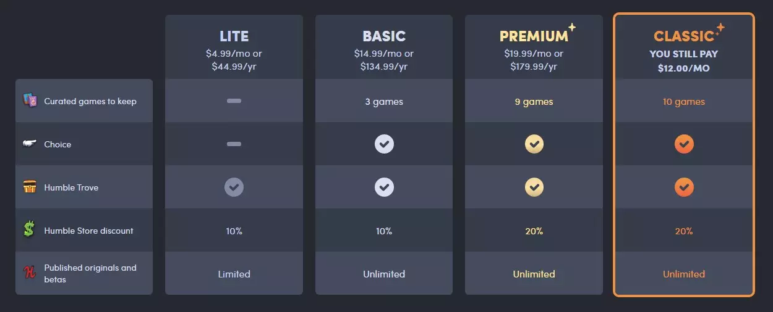Click the Lite plan Humble Trove checkmark
The width and height of the screenshot is (773, 312).
pos(234,187)
